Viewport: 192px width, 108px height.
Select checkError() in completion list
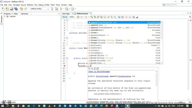click(x=124, y=30)
